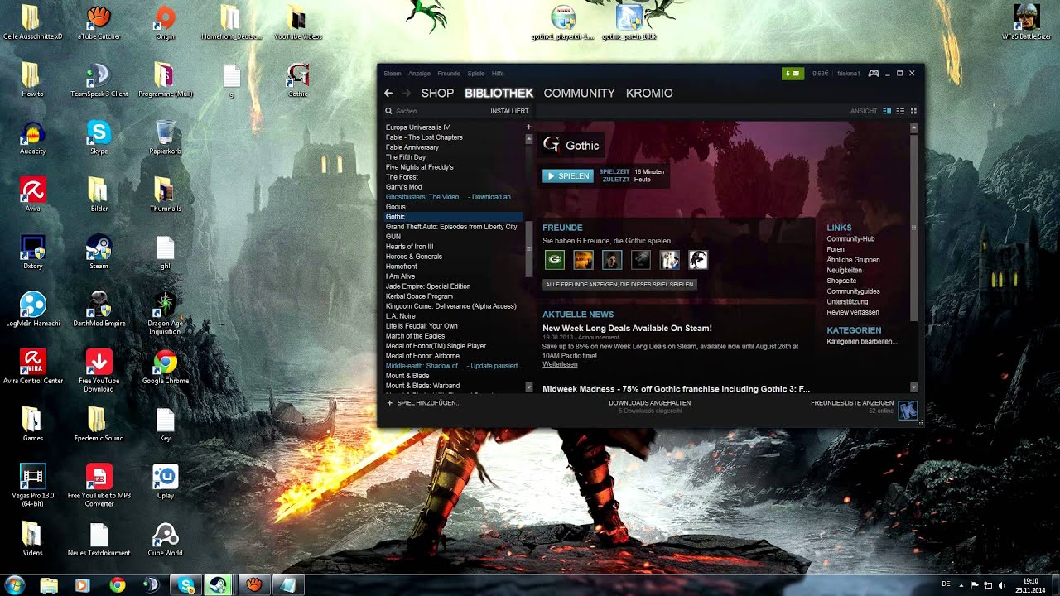
Task: Open the WFaS Battle Sizer desktop icon
Action: coord(1026,17)
